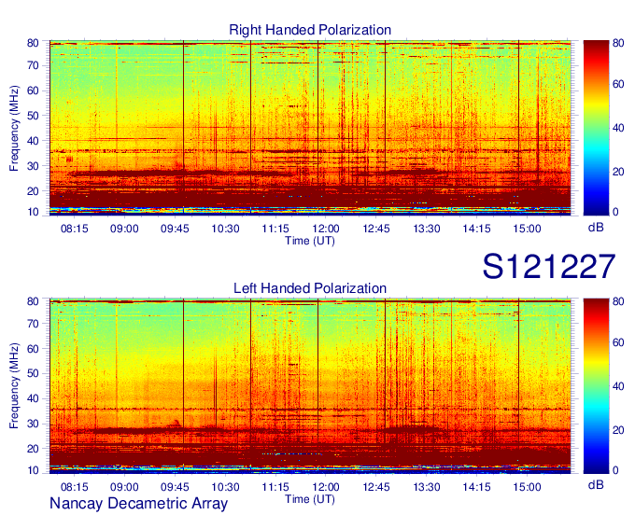Click the "15:00" time tick under the Left Handed plot
Viewport: 635px width, 515px height.
point(527,487)
